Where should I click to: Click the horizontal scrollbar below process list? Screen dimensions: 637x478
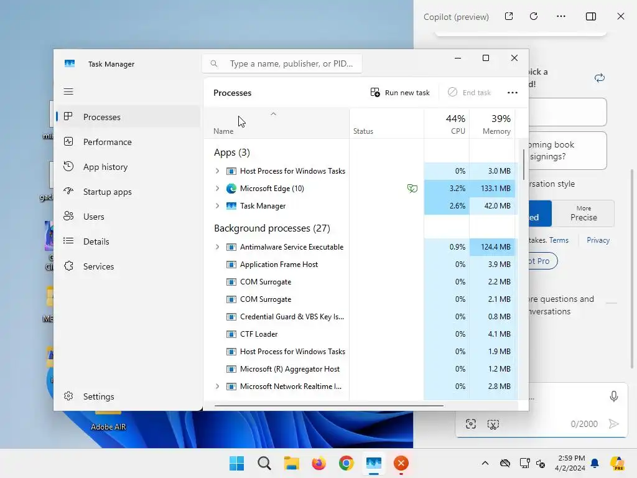coord(328,405)
